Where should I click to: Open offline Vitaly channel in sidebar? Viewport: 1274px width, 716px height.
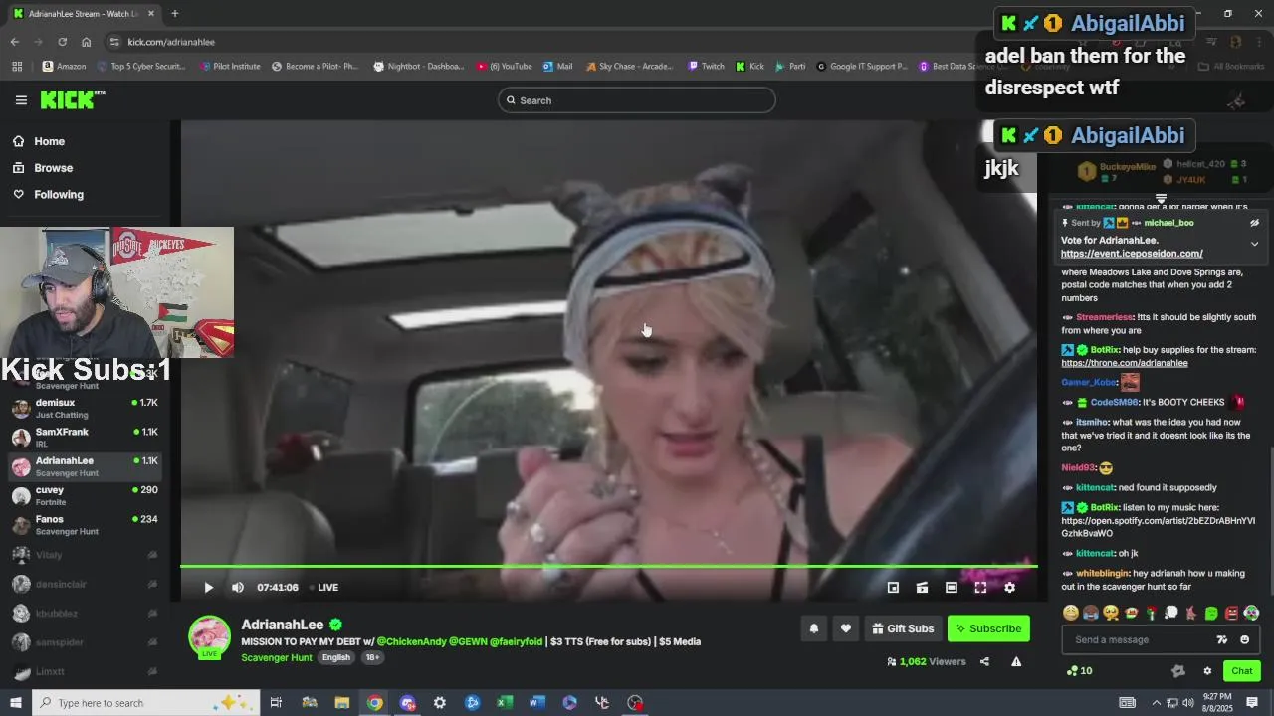tap(85, 555)
